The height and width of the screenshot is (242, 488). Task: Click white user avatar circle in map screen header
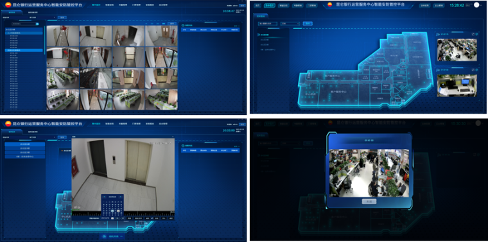[476, 5]
